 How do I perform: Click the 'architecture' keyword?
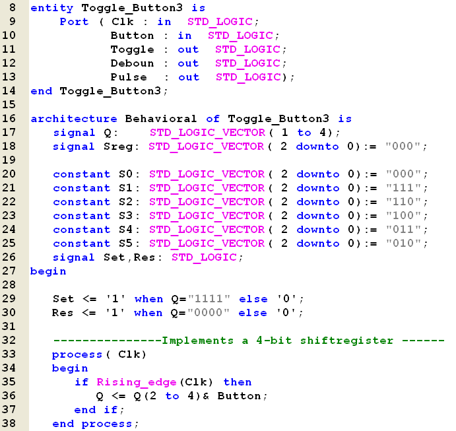[x=74, y=119]
